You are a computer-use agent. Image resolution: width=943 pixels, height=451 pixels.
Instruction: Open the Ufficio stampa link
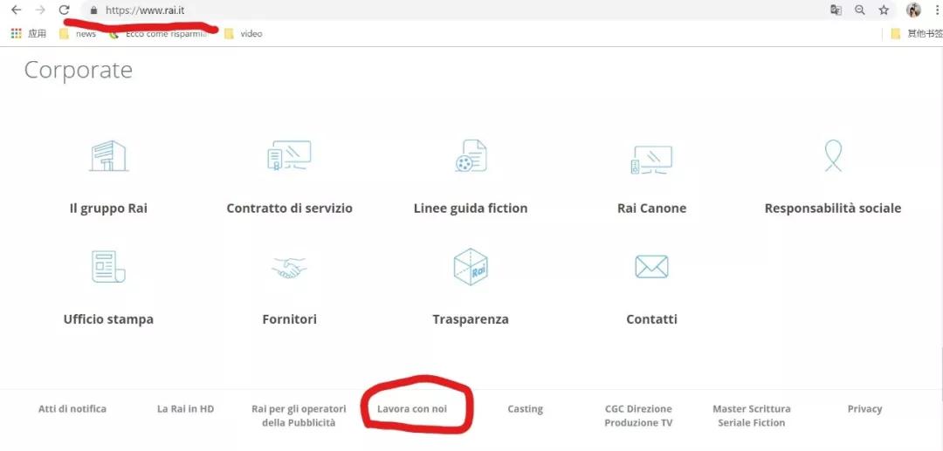pyautogui.click(x=108, y=319)
